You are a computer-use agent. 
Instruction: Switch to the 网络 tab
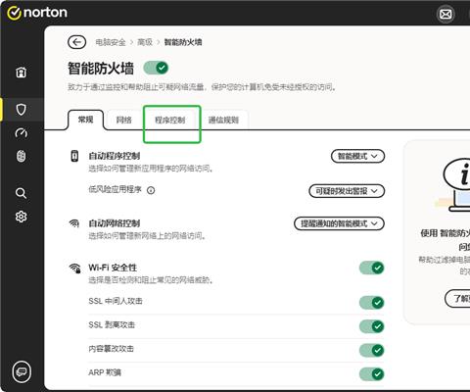(x=124, y=120)
